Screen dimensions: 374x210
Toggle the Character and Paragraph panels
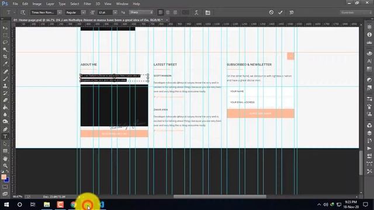tap(208, 12)
